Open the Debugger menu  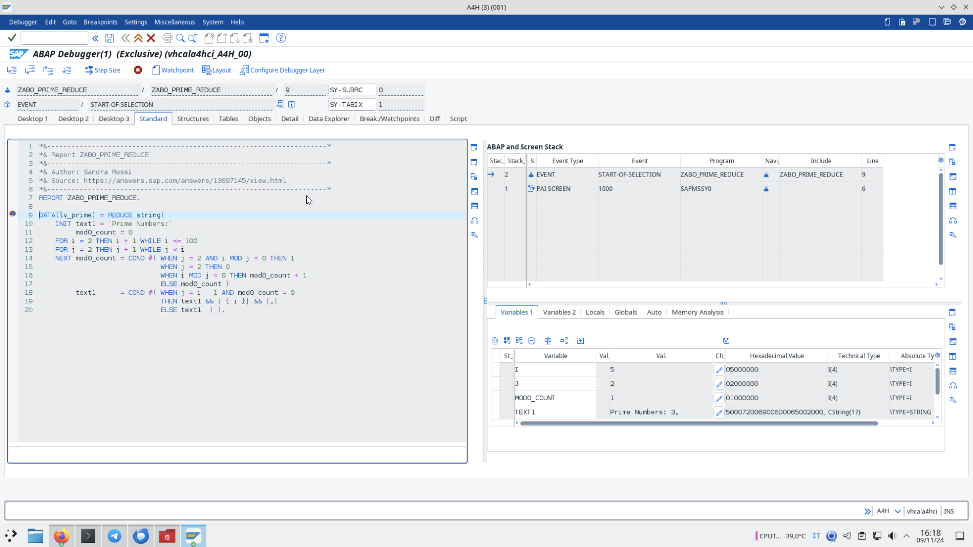23,22
